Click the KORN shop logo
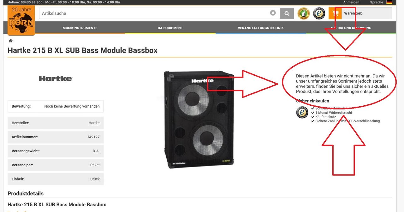 21,20
